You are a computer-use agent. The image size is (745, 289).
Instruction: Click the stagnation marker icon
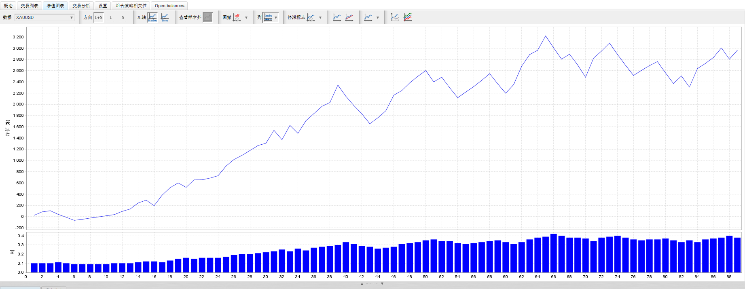coord(311,17)
